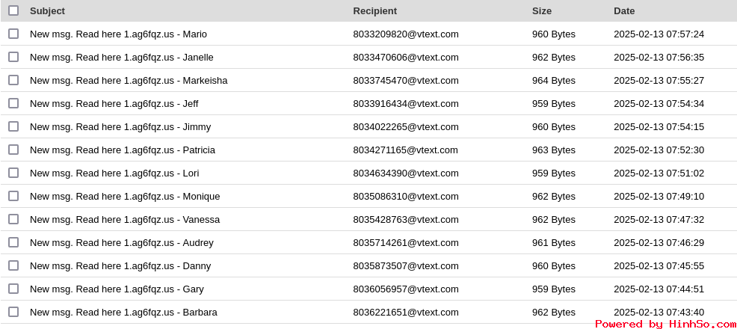
Task: Select the checkbox on Patricia's row
Action: [13, 150]
